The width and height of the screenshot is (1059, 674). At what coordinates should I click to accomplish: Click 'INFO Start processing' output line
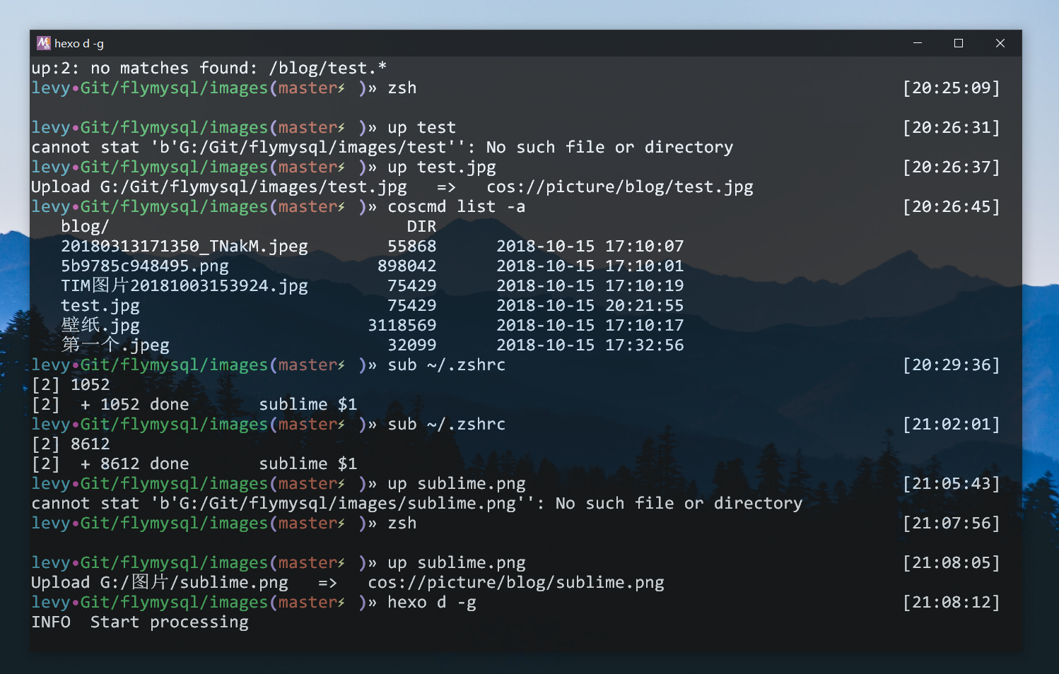(x=140, y=622)
